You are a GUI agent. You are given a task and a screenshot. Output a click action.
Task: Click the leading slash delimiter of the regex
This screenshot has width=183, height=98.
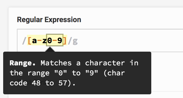point(24,41)
